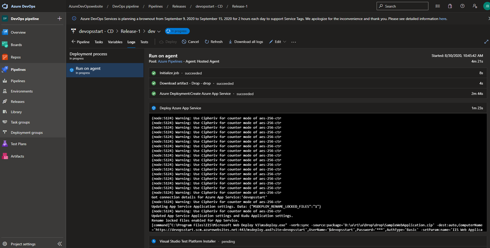Open the Pipelines sub-item in the sidebar
Viewport: 490px width, 248px height.
[x=18, y=81]
